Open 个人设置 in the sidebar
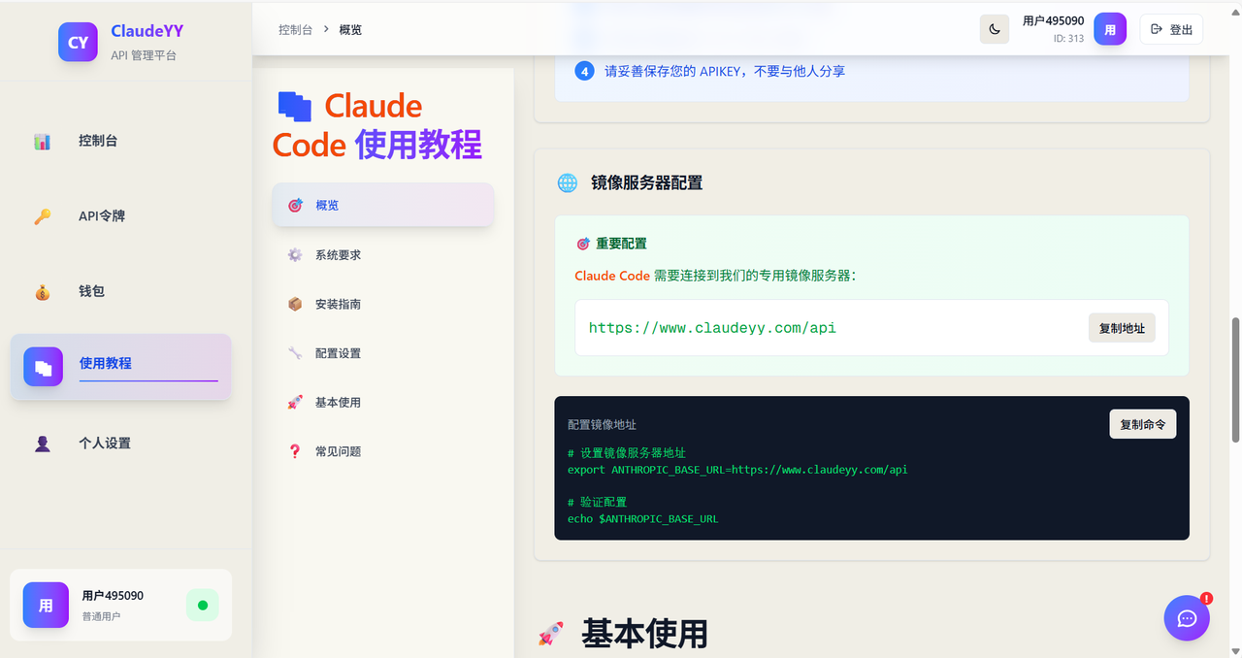Viewport: 1242px width, 658px height. coord(121,443)
